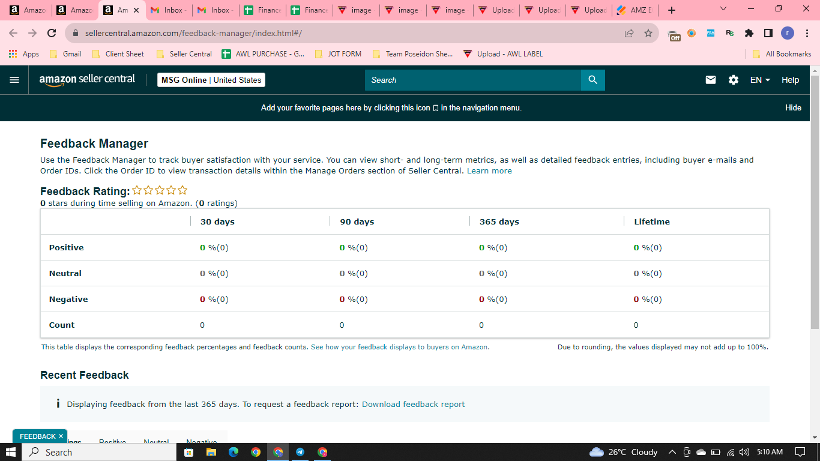This screenshot has width=820, height=461.
Task: Open the 5:10 AM taskbar clock
Action: click(770, 452)
